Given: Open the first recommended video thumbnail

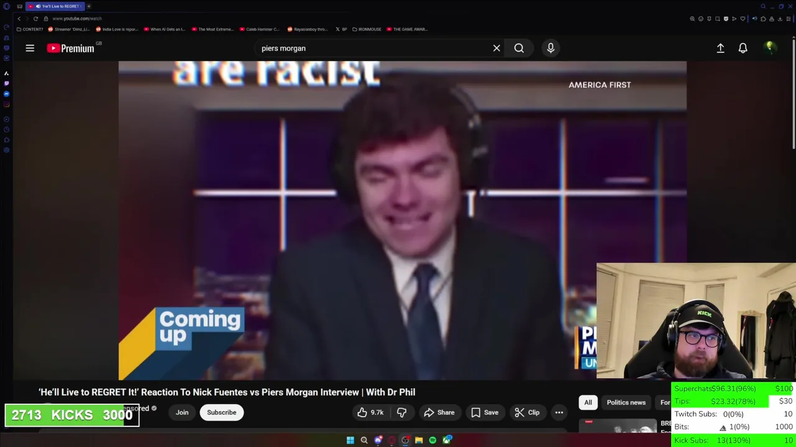Looking at the screenshot, I should pos(618,425).
